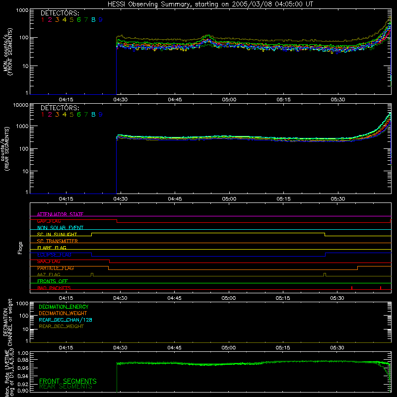Viewport: 397px width, 397px height.
Task: Click the "REAR SEGMENTS" livetime legend text
Action: click(66, 387)
